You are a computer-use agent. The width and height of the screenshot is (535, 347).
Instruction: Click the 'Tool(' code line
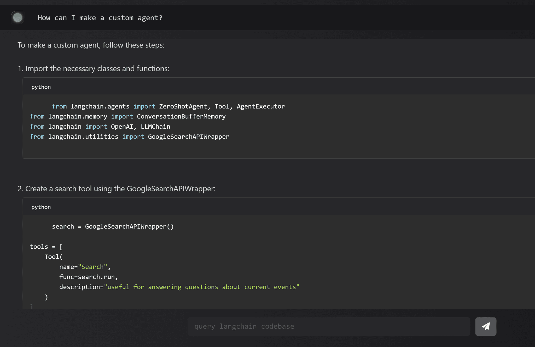coord(54,257)
